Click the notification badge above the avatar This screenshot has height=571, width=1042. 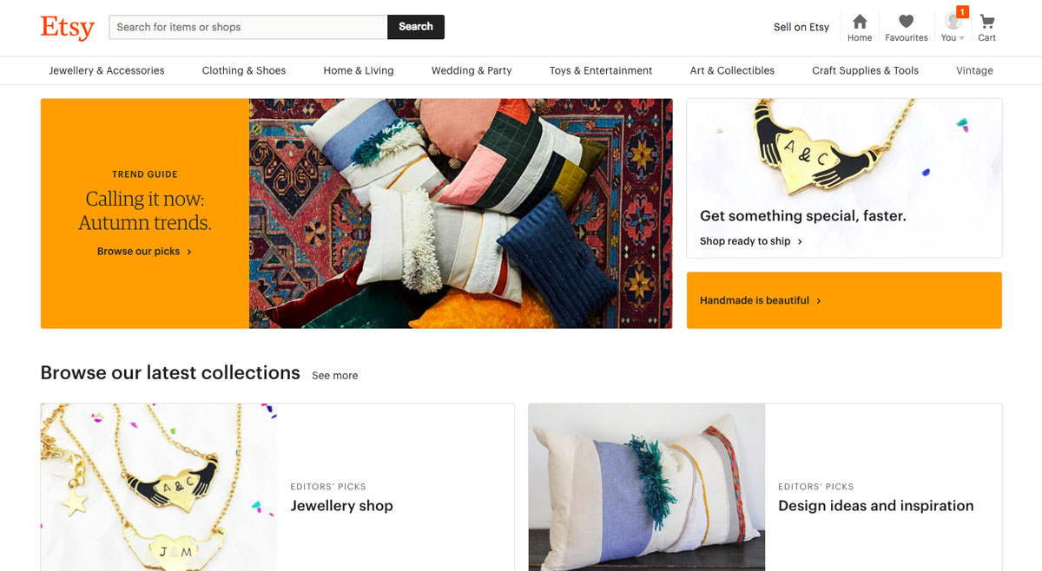tap(962, 11)
